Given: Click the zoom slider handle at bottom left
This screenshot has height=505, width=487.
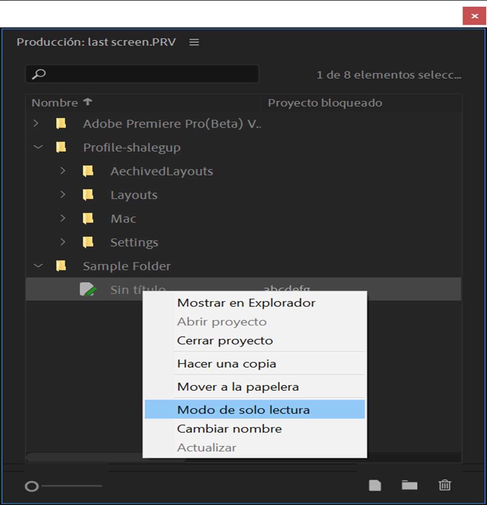Looking at the screenshot, I should (x=31, y=485).
